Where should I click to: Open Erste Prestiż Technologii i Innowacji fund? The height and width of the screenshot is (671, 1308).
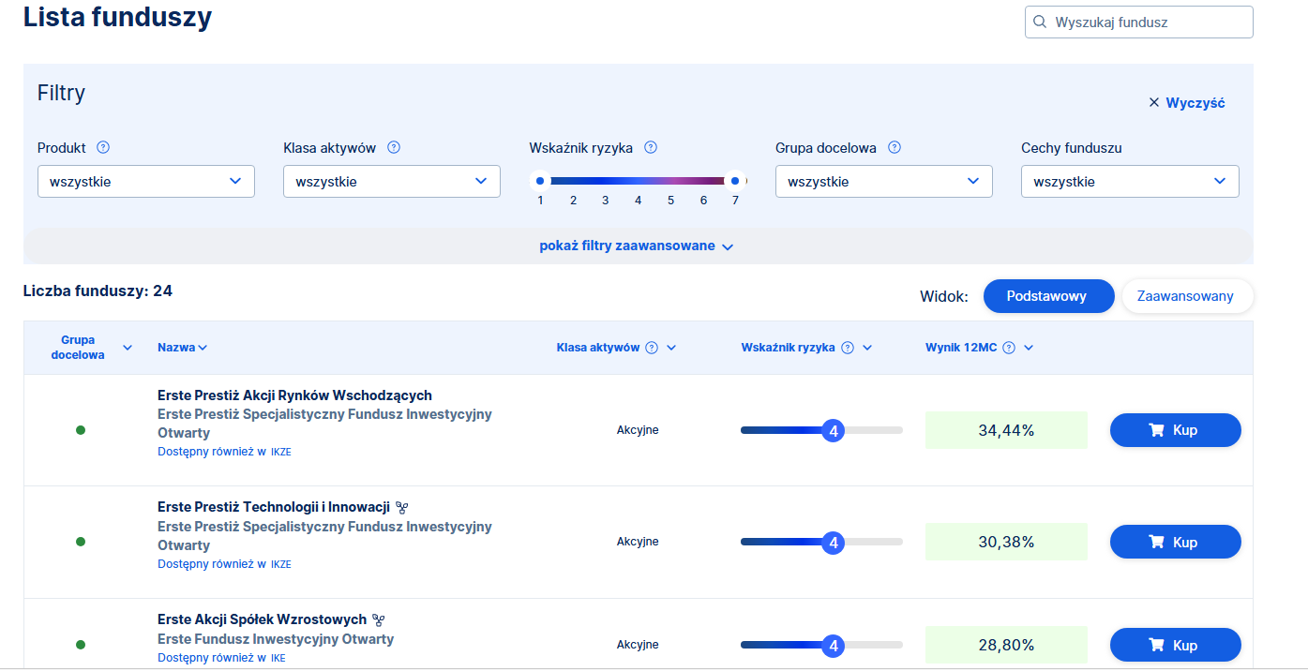point(274,508)
